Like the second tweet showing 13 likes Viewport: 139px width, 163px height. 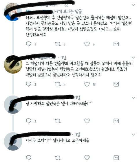coord(87,84)
